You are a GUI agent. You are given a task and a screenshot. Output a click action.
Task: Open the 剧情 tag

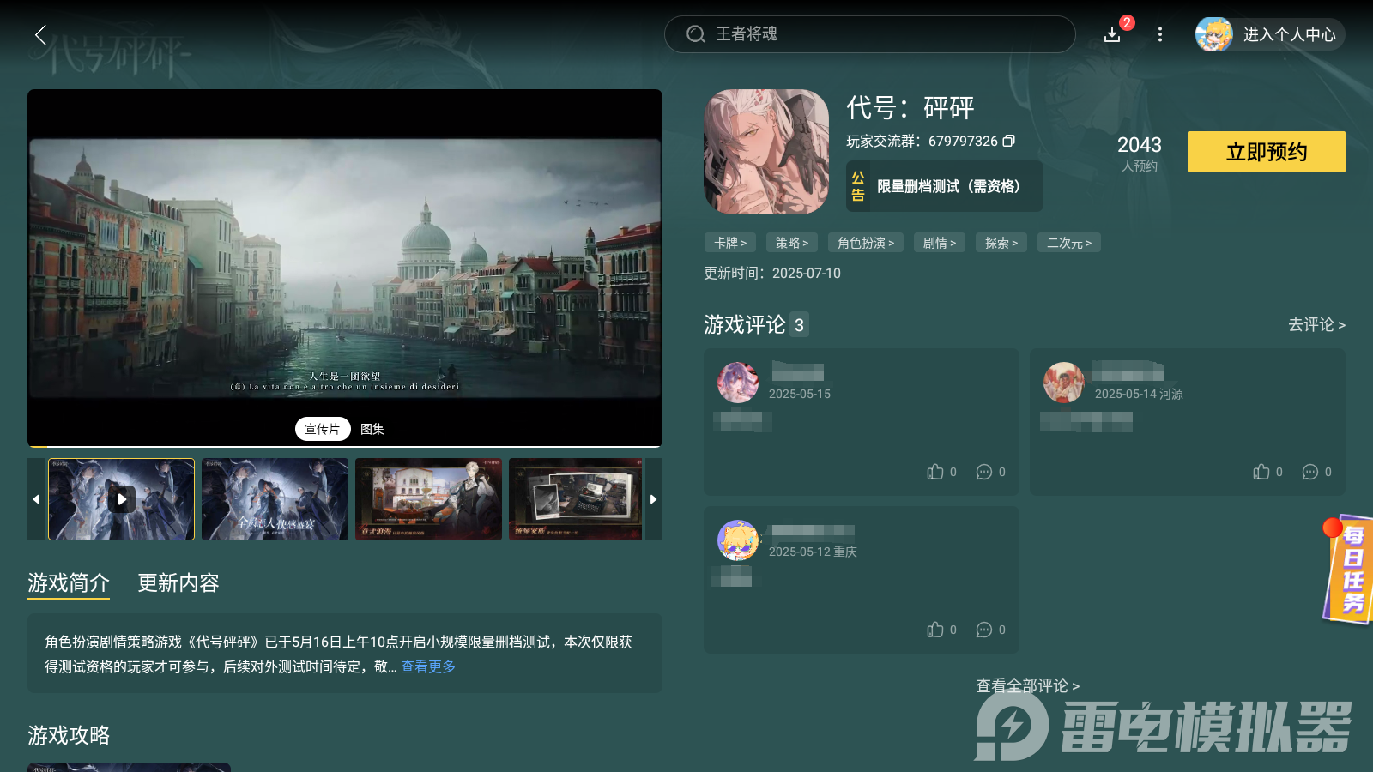[x=940, y=243]
